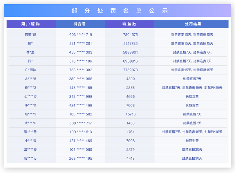
Task: Select the 用户昵称 column header
Action: coord(31,24)
